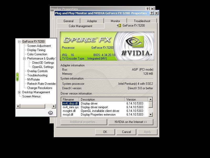
Task: Click the Display Properties extension description
Action: (98, 115)
